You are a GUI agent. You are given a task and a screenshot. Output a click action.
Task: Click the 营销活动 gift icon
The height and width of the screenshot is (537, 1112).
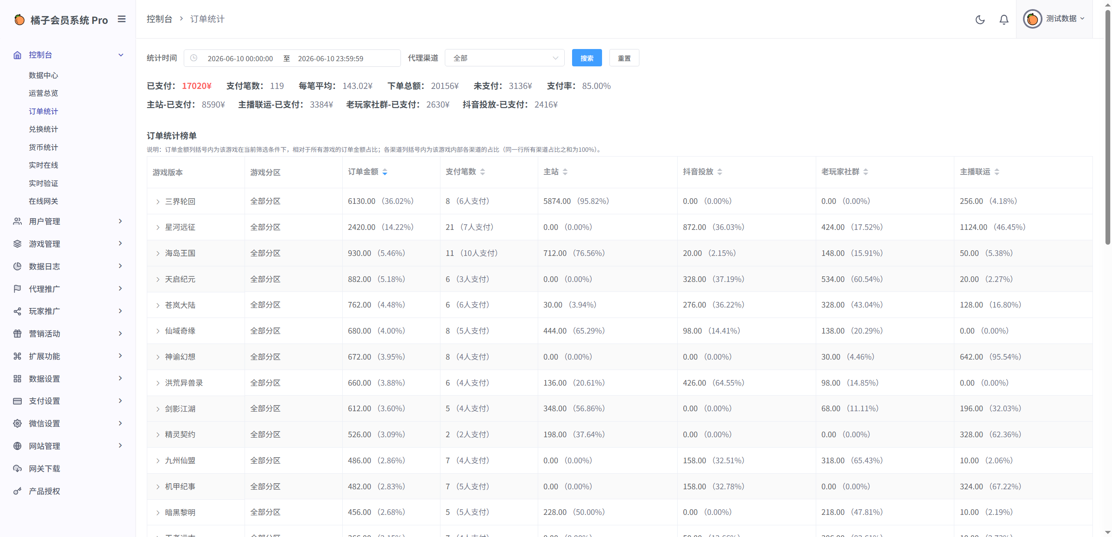[17, 334]
